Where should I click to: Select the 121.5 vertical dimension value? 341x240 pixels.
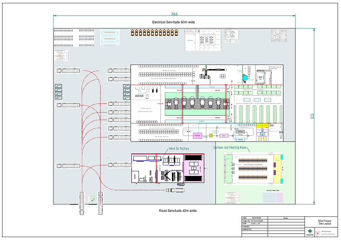tap(312, 116)
